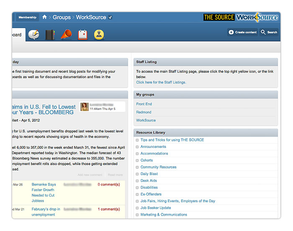Screen dimensions: 293x231
Task: Open the calendar events icon
Action: [x=82, y=35]
